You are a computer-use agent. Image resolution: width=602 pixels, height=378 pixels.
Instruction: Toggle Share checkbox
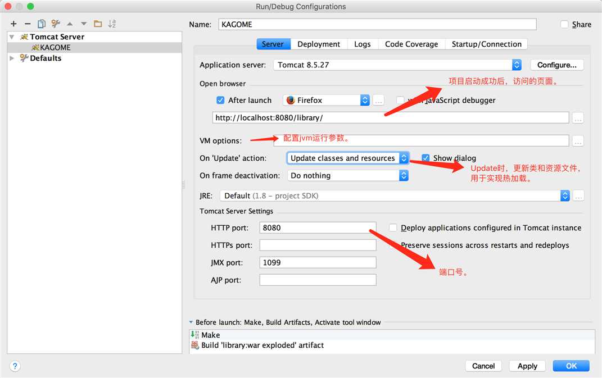564,25
